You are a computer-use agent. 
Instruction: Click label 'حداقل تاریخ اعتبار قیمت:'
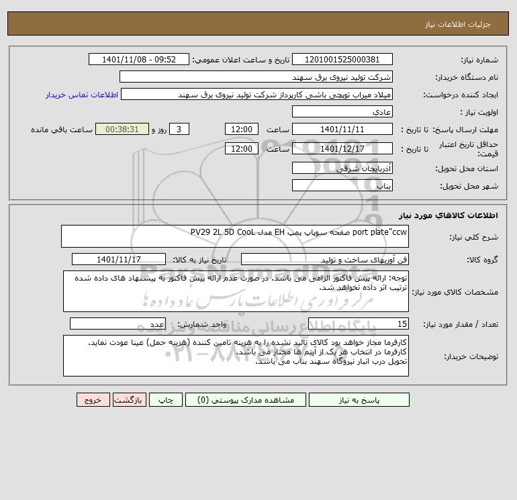[468, 149]
